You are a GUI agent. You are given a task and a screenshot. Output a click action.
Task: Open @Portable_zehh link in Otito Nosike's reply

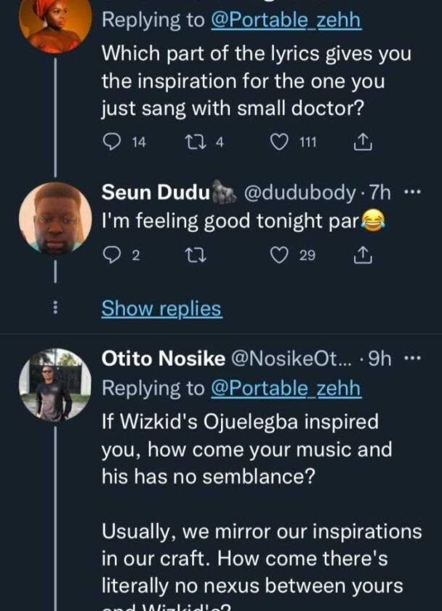pos(286,388)
